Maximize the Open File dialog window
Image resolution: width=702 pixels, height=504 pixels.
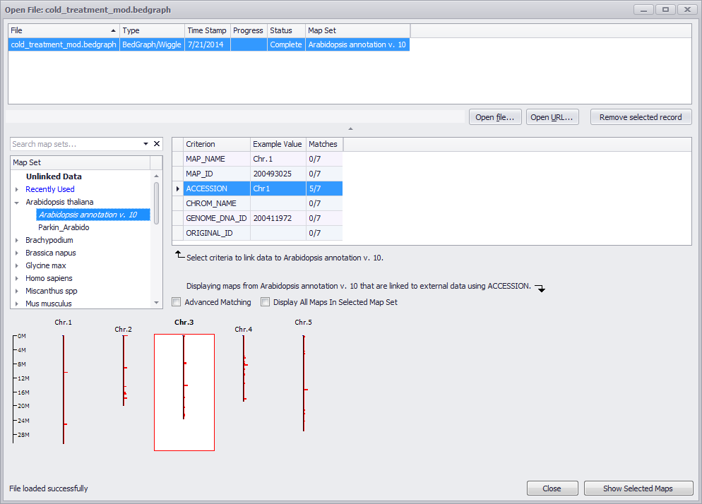(666, 9)
